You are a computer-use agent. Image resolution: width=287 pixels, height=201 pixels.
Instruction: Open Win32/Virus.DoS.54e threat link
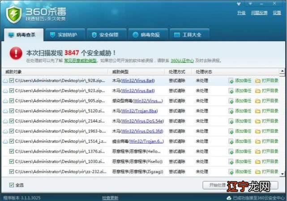pos(142,121)
